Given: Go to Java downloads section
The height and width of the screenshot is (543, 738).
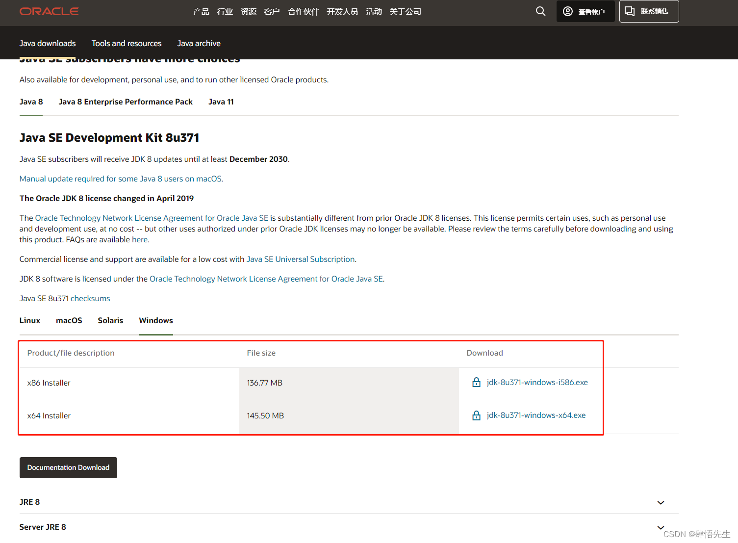Looking at the screenshot, I should (x=48, y=43).
